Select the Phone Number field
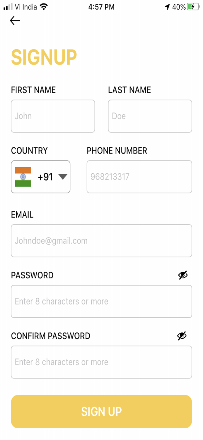This screenshot has width=203, height=440. click(139, 177)
